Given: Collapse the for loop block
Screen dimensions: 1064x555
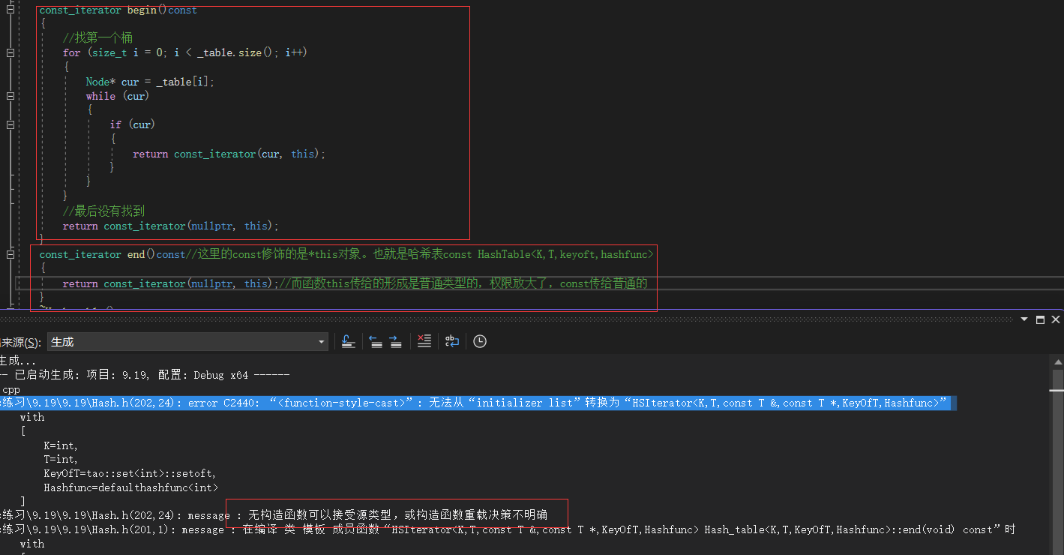Looking at the screenshot, I should coord(10,52).
